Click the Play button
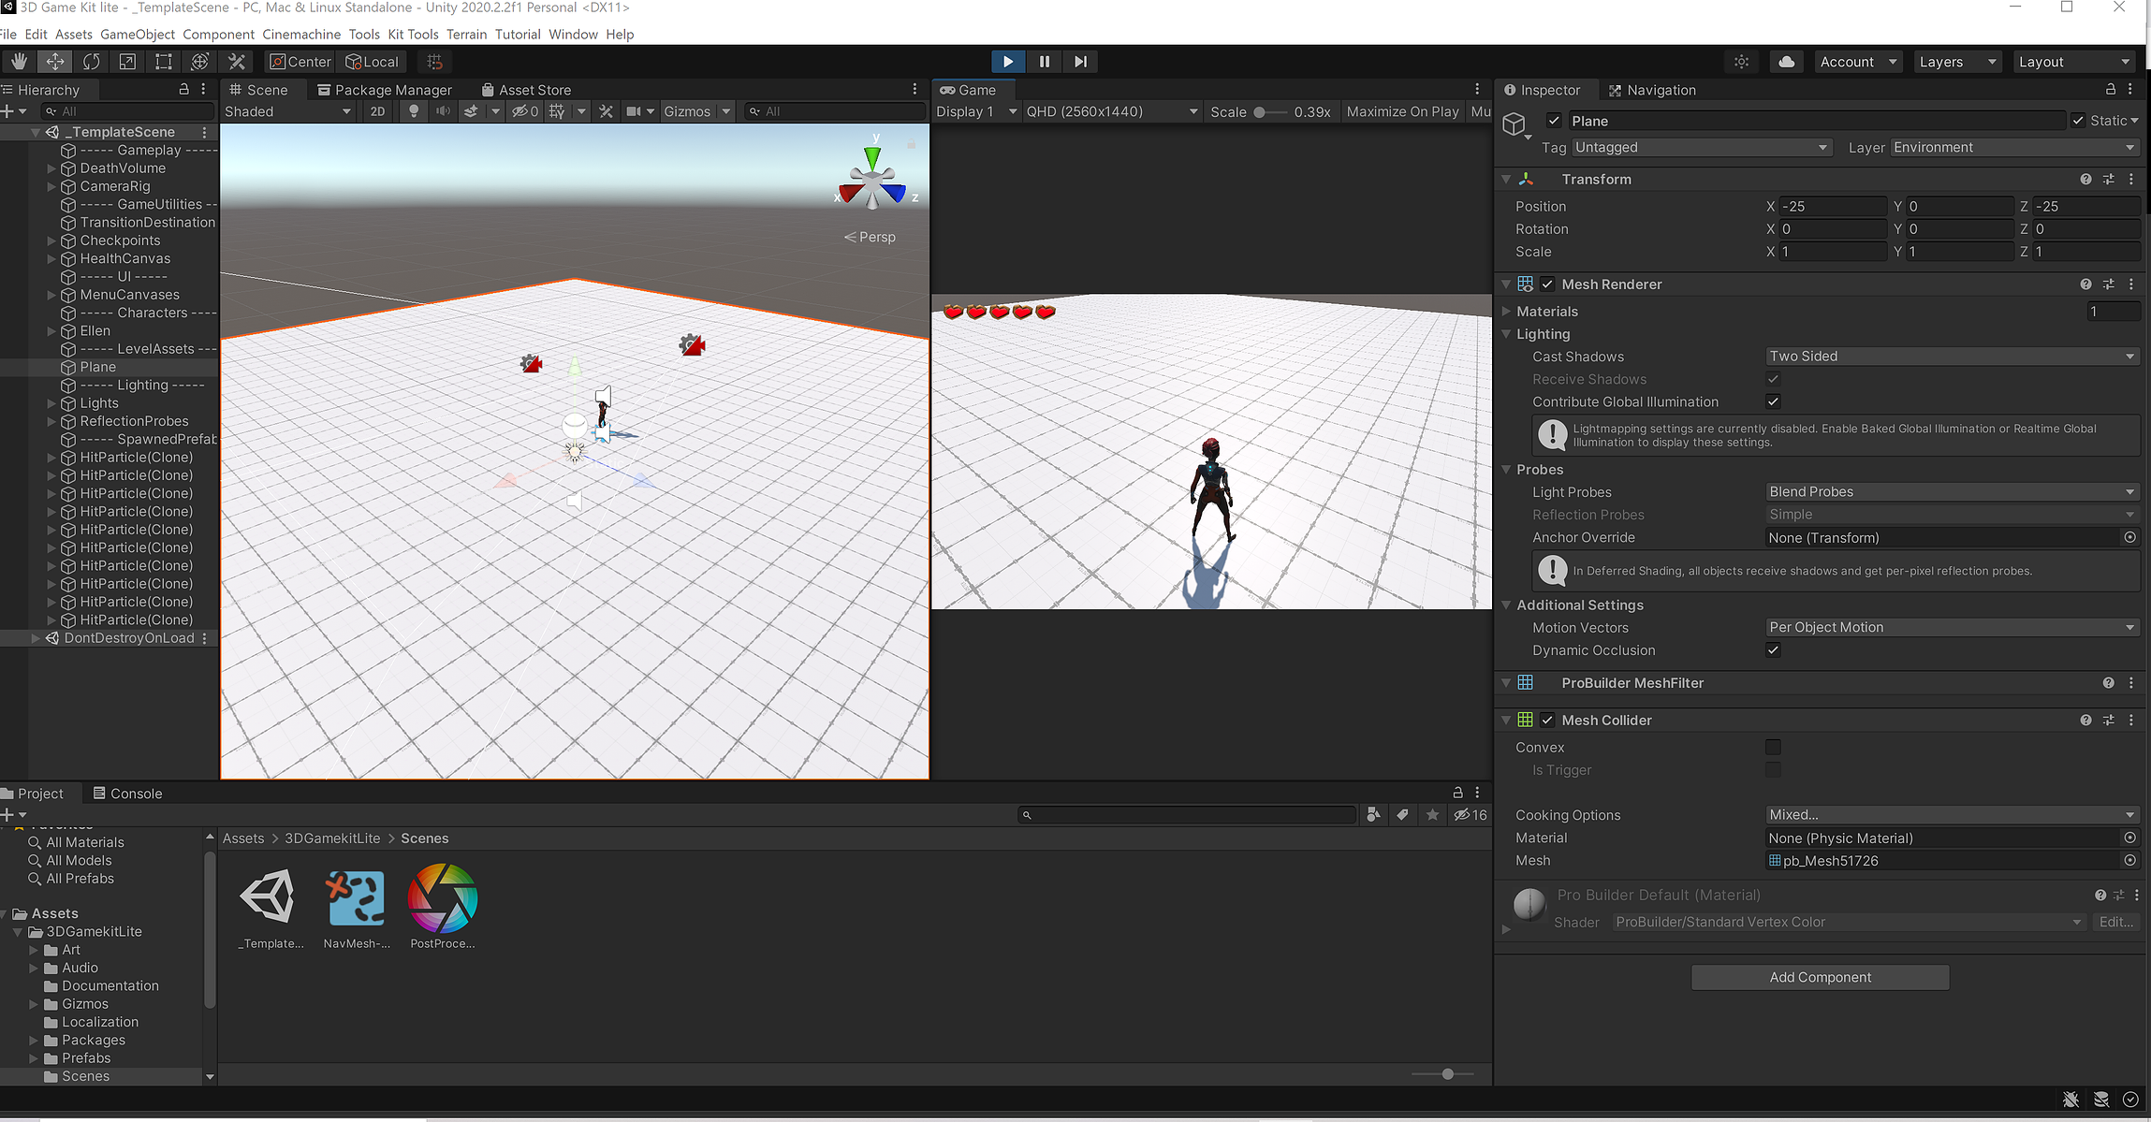Viewport: 2151px width, 1122px height. click(x=1008, y=62)
